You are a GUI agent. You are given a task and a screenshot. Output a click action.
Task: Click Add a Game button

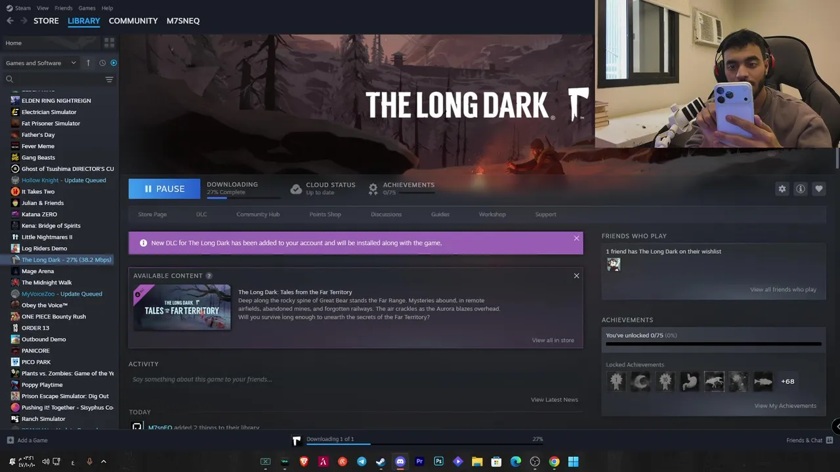pos(27,441)
